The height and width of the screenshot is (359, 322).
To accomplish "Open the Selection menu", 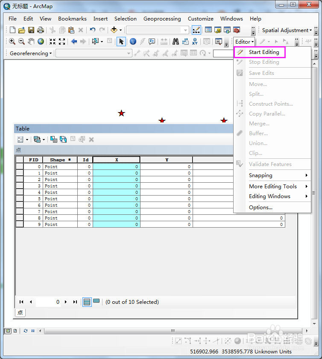I will point(126,19).
